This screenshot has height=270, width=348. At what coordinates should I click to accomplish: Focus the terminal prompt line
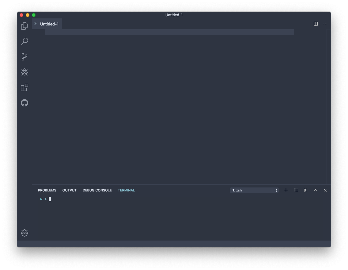[x=46, y=199]
